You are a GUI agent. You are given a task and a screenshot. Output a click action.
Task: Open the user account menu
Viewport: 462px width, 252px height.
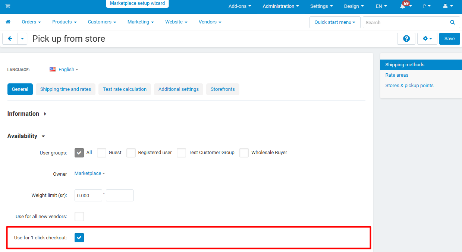click(448, 6)
